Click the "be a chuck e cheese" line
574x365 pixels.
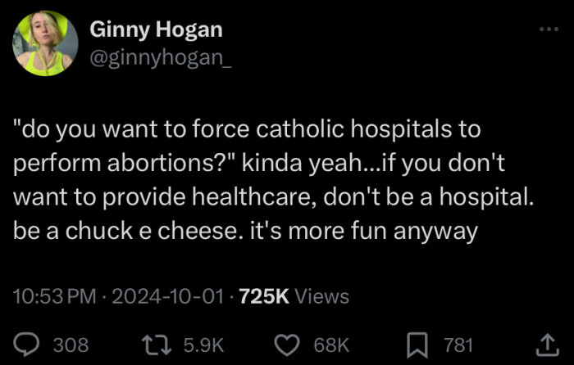point(244,232)
